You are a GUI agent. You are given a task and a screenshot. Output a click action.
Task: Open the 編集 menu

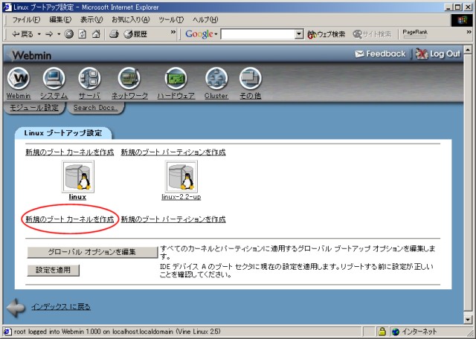(x=60, y=20)
